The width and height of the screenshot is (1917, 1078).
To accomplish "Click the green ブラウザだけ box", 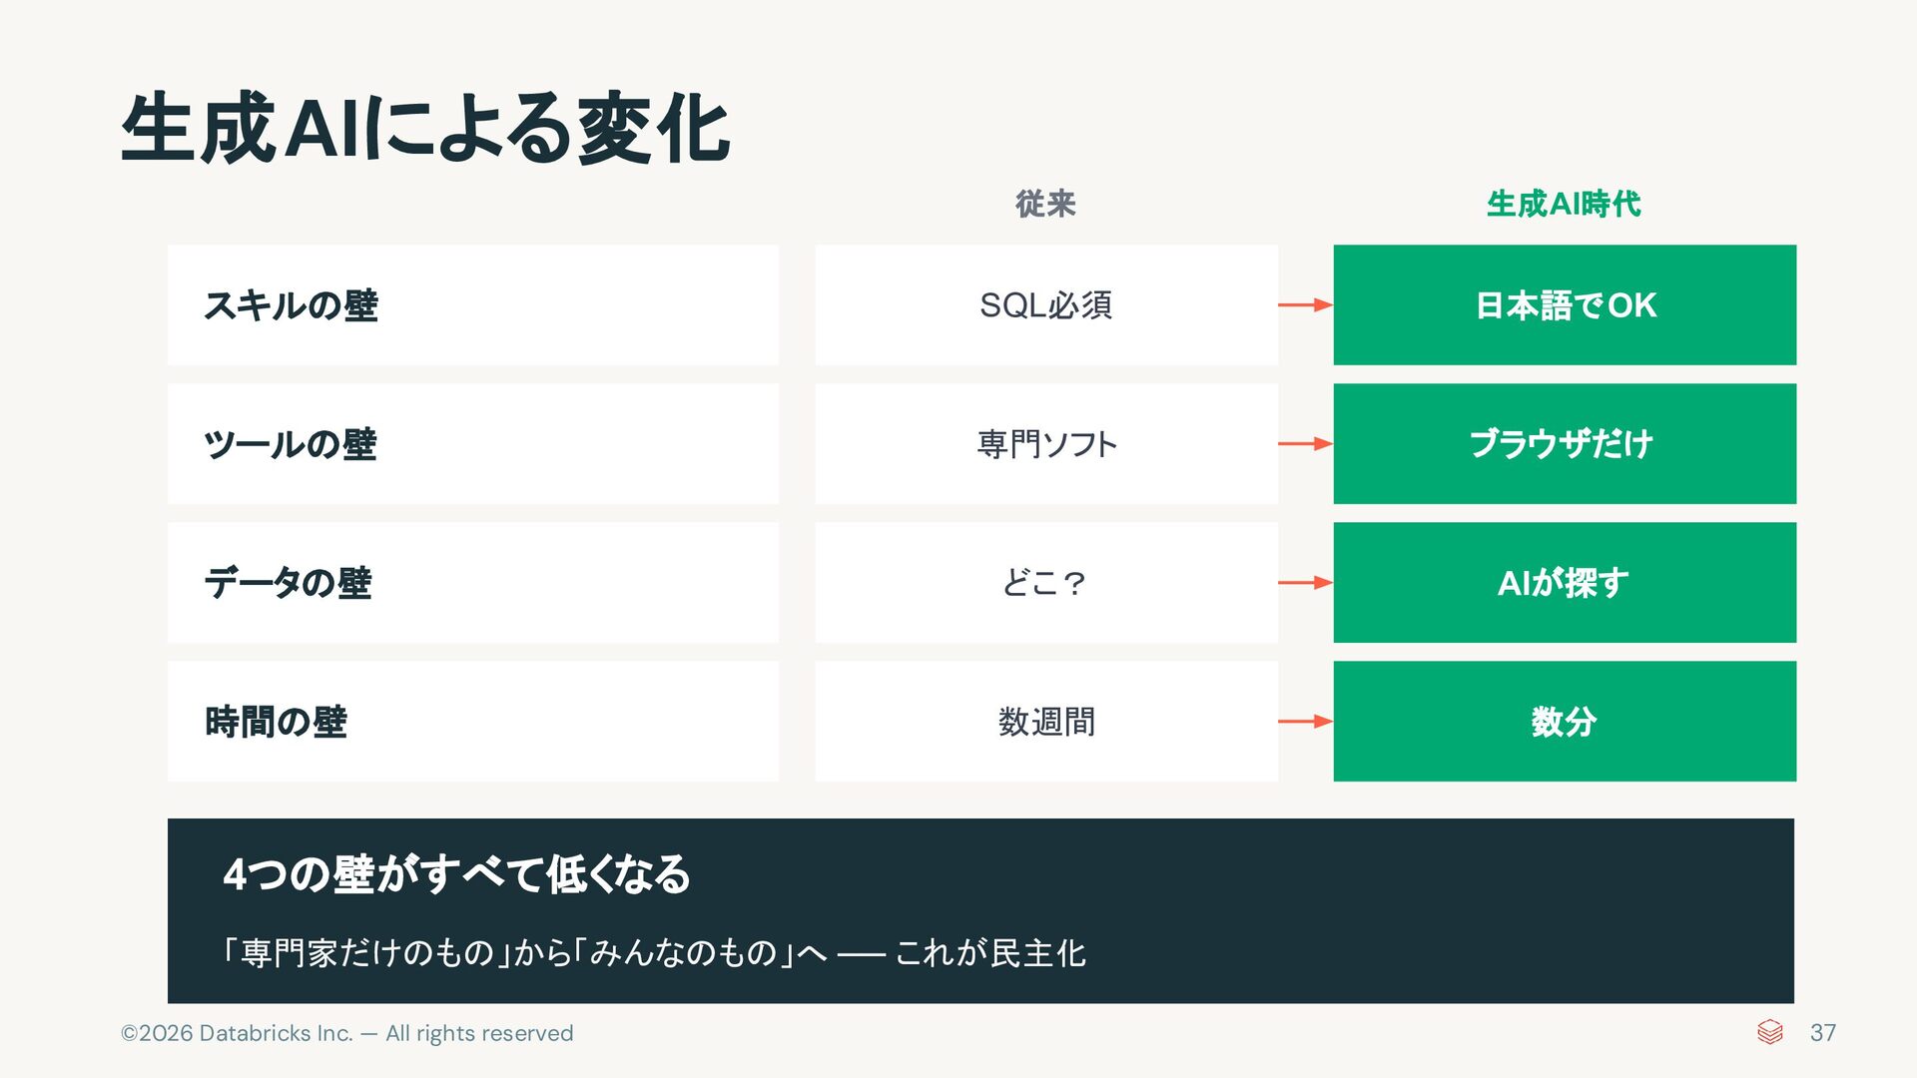I will (1564, 443).
